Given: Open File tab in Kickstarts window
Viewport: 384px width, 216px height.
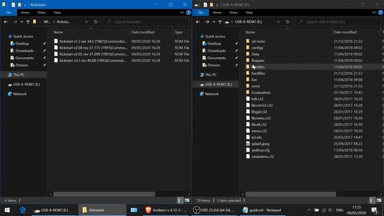Looking at the screenshot, I should click(x=8, y=13).
